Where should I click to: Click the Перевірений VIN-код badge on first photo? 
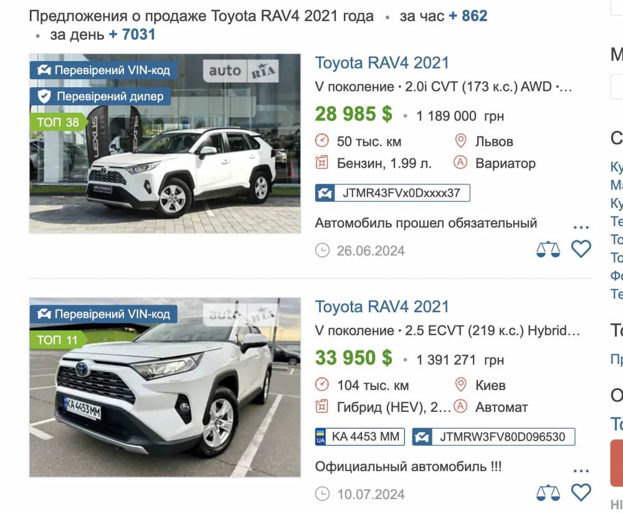pyautogui.click(x=103, y=70)
